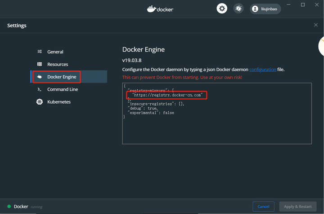Viewport: 324px width, 214px height.
Task: Maximize the Docker Desktop window
Action: (303, 4)
